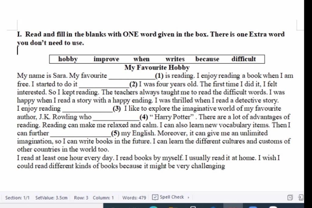
Task: Click the SetValue: 3.5cm status field
Action: point(51,198)
